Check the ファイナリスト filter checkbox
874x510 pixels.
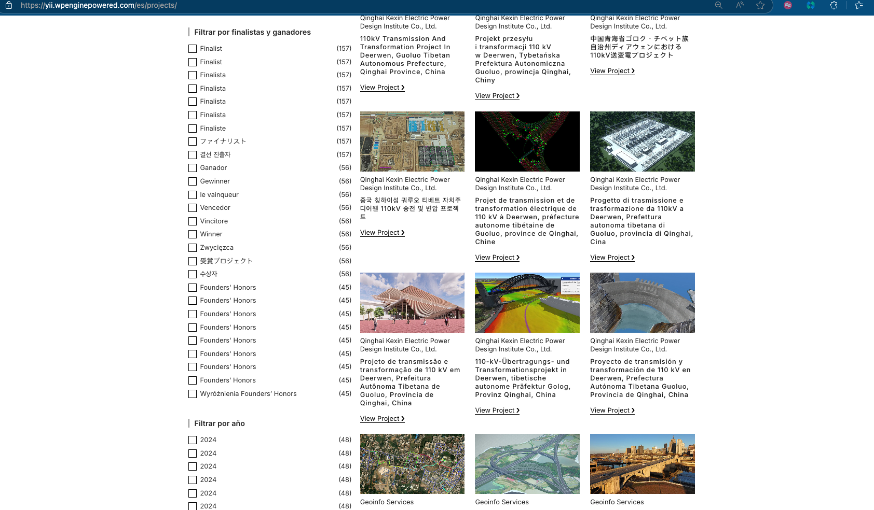tap(193, 141)
